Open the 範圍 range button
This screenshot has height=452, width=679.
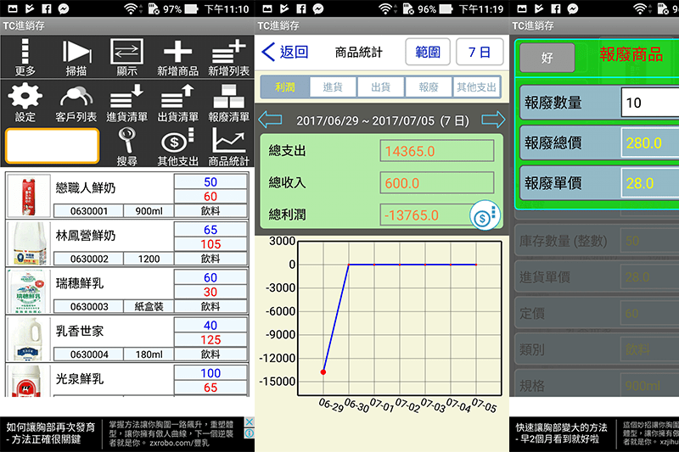[428, 52]
